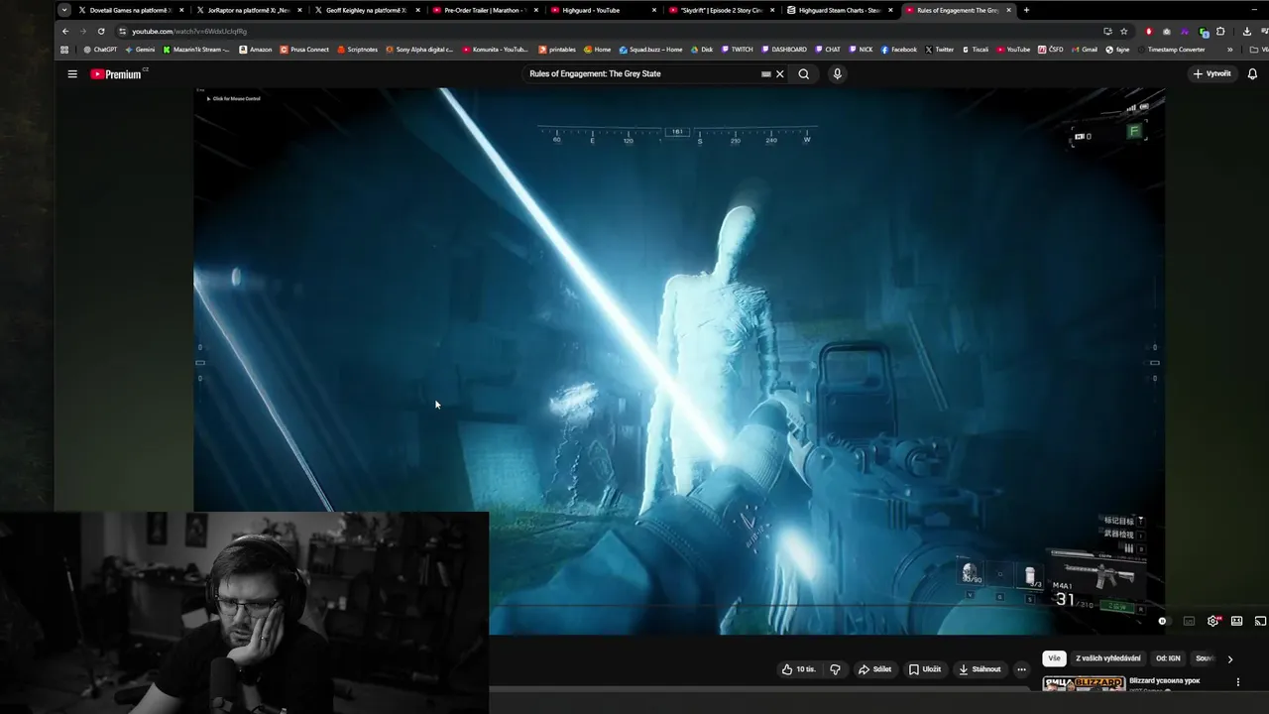The height and width of the screenshot is (714, 1269).
Task: Open the Gemini bookmark
Action: (x=140, y=50)
